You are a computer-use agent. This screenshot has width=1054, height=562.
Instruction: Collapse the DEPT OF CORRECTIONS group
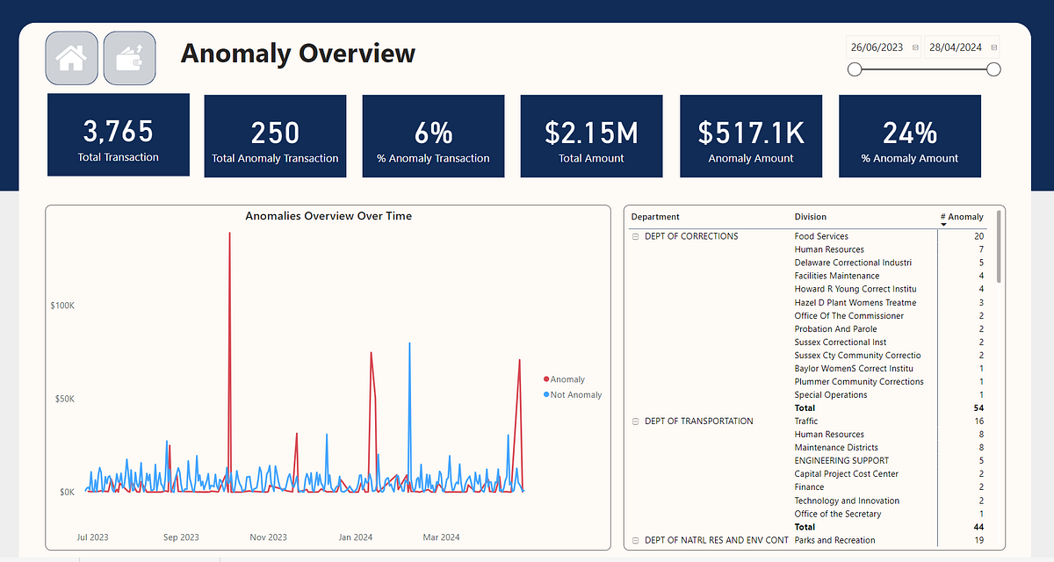tap(633, 235)
